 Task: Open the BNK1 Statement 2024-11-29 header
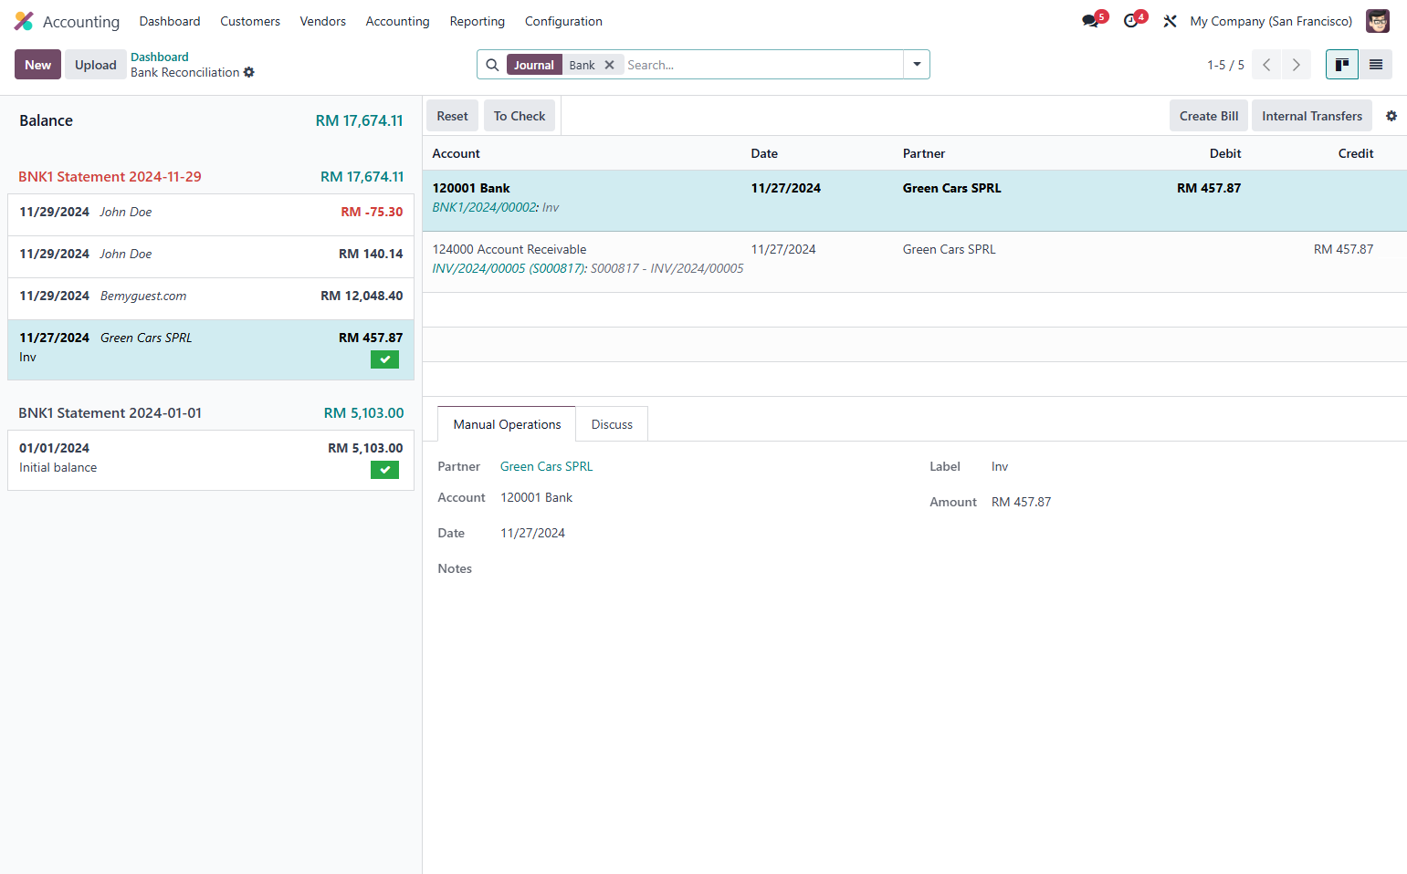(x=110, y=177)
